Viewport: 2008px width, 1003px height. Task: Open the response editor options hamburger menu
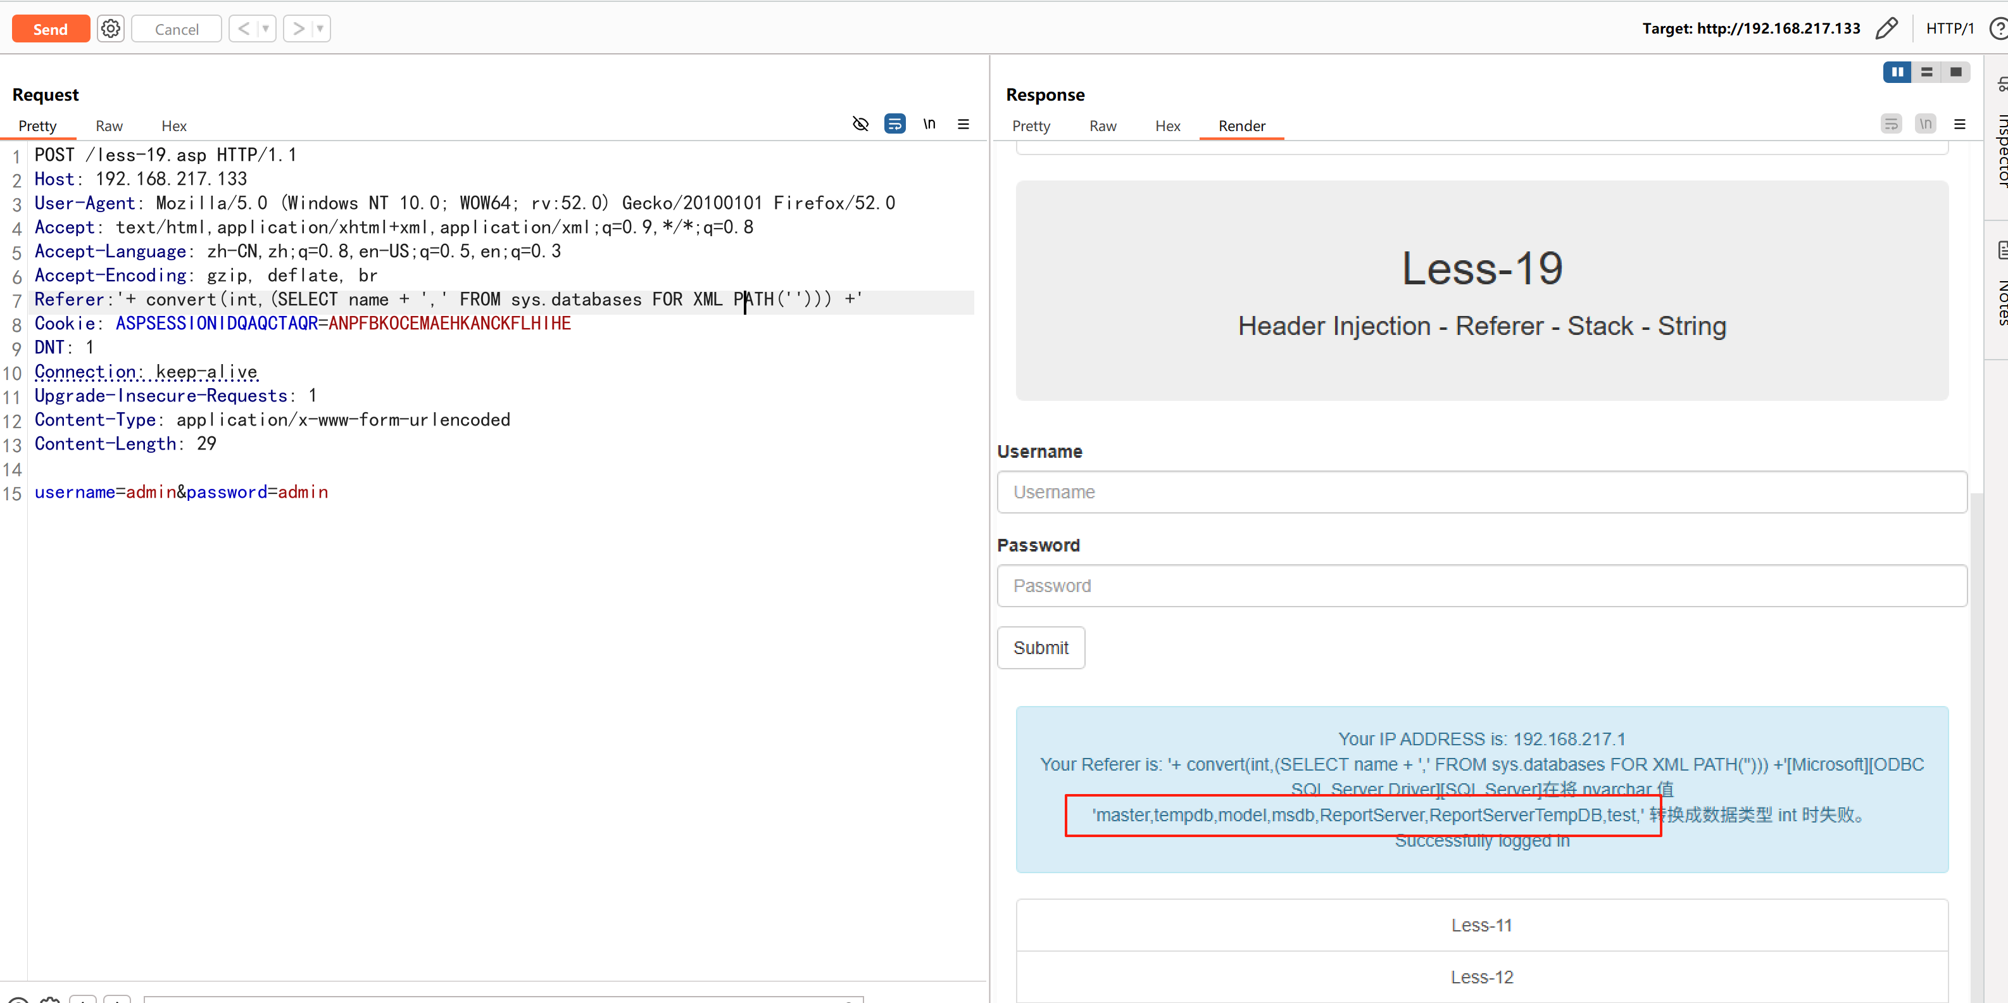1961,123
